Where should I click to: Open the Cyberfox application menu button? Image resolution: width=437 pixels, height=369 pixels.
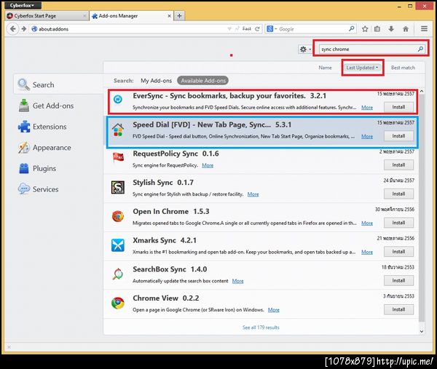coord(23,5)
